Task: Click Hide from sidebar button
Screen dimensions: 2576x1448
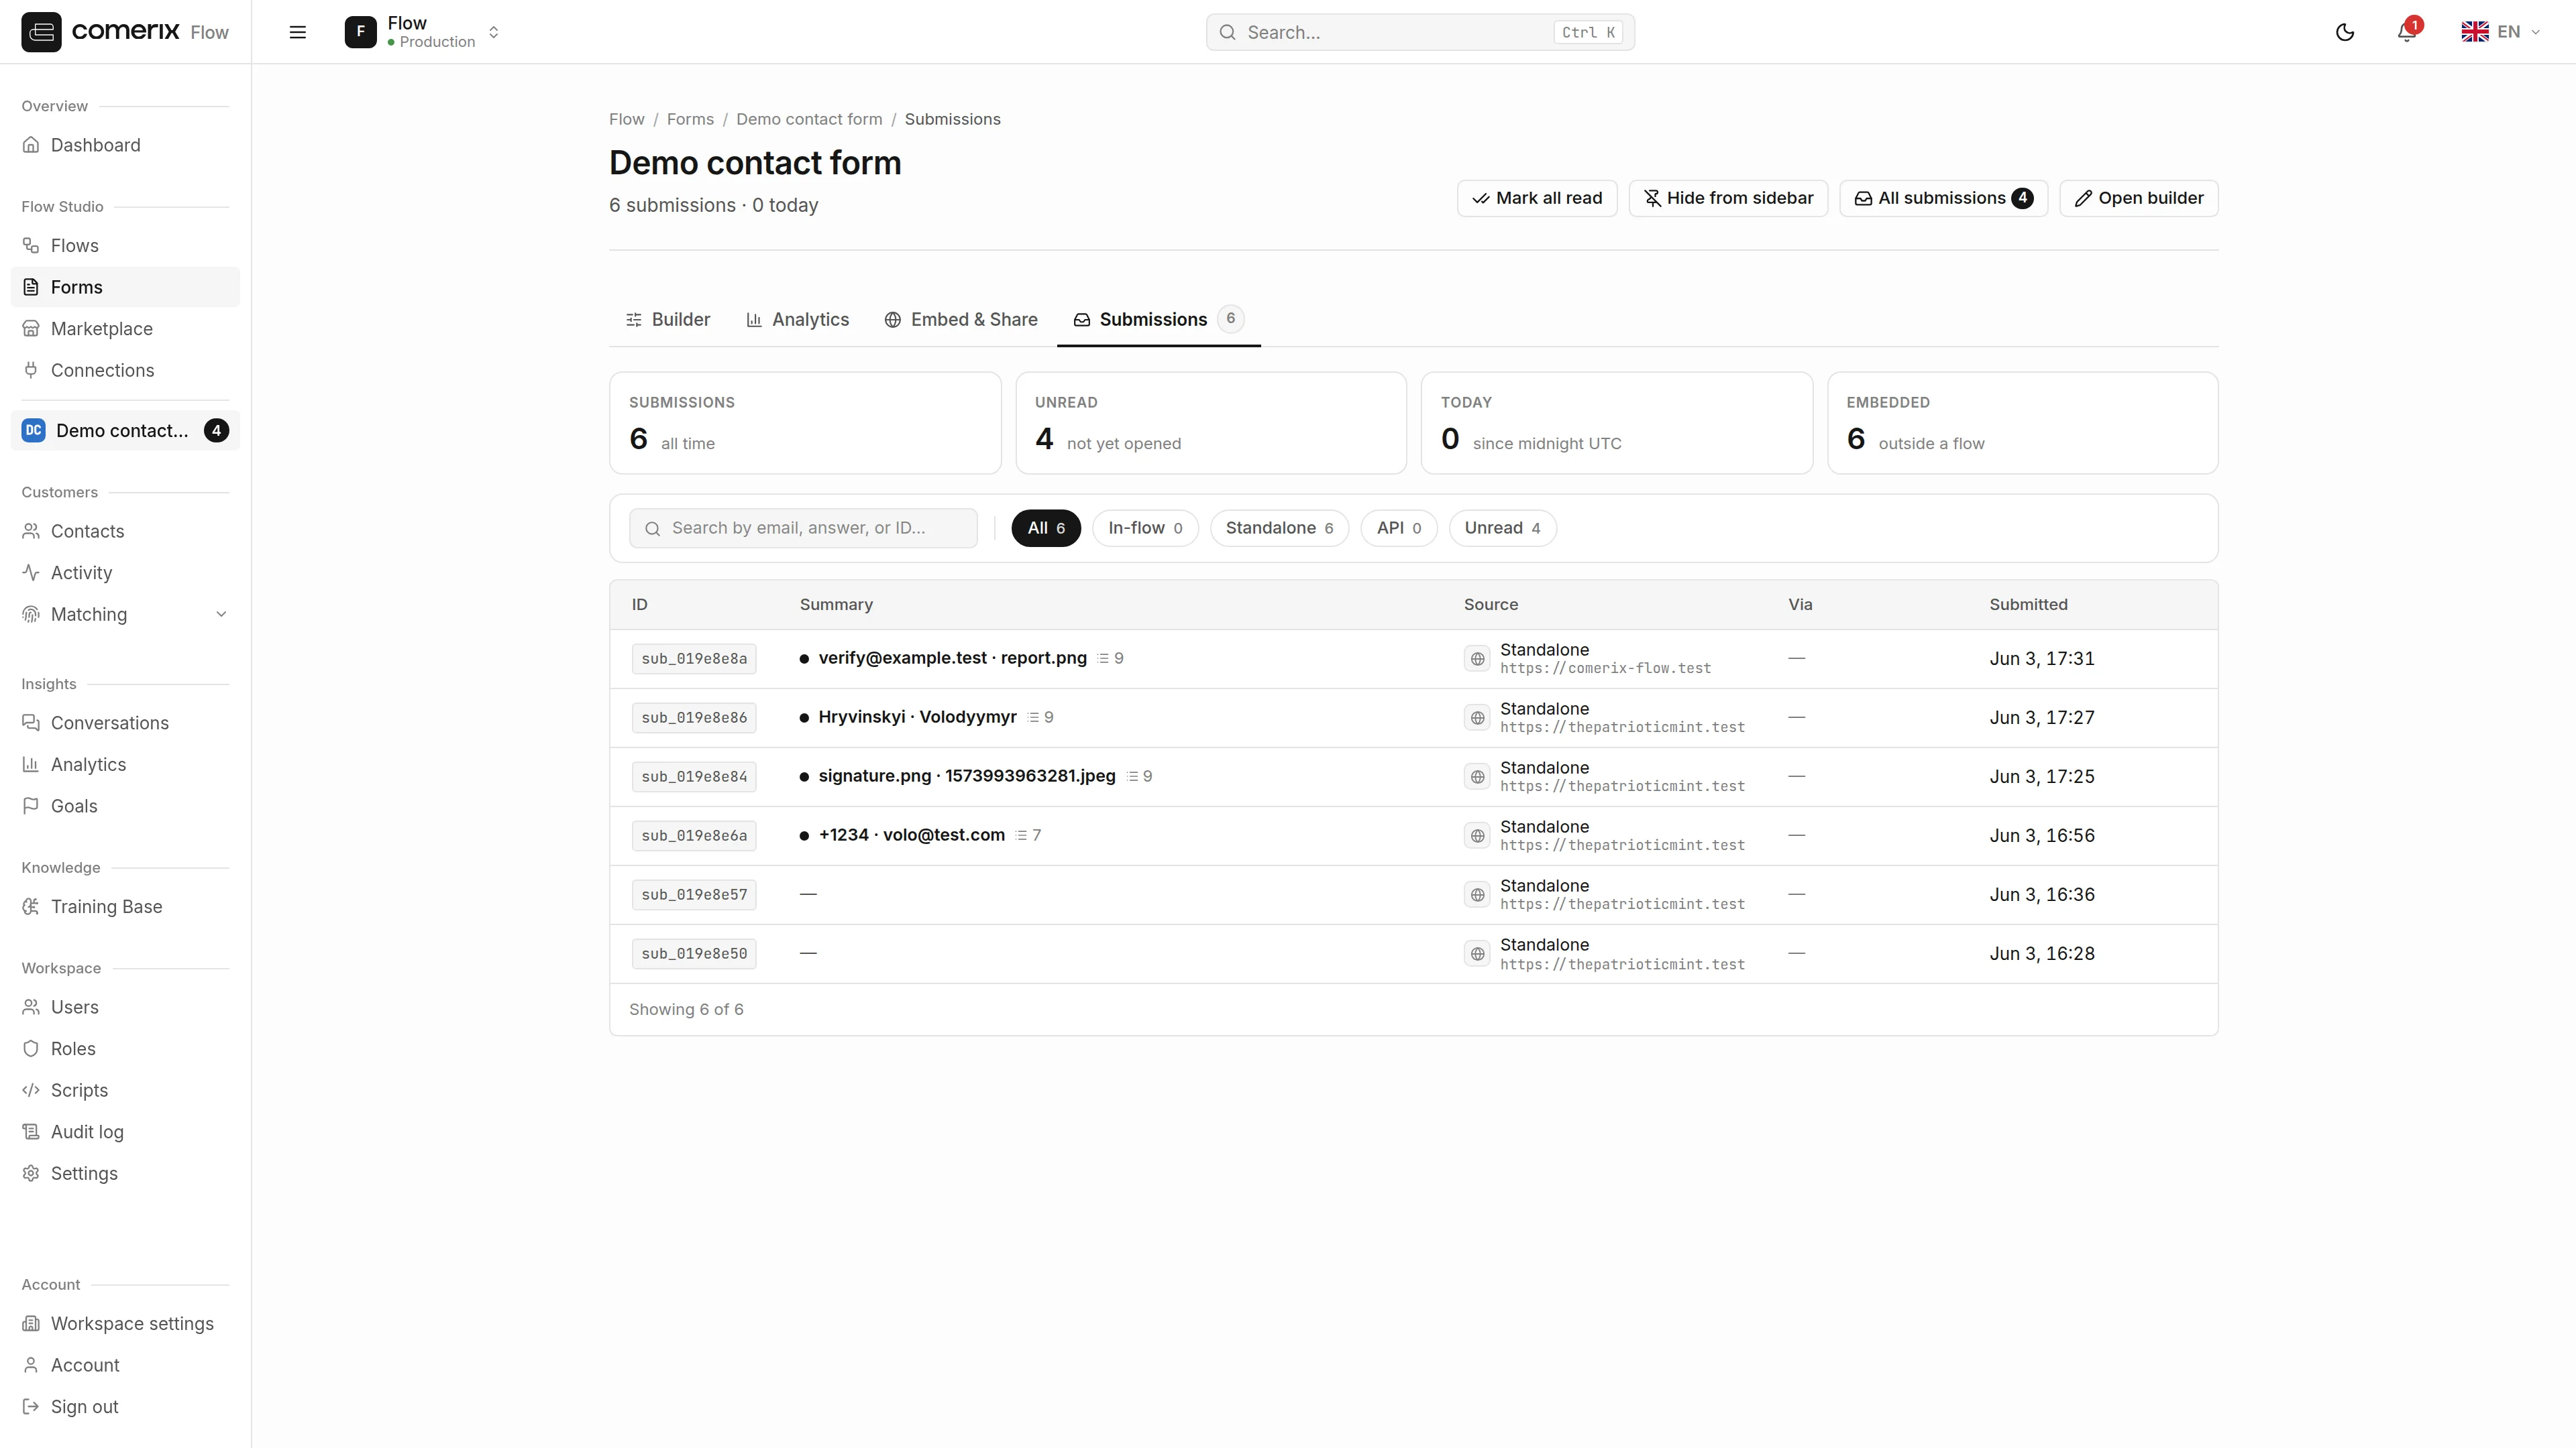Action: coord(1728,199)
